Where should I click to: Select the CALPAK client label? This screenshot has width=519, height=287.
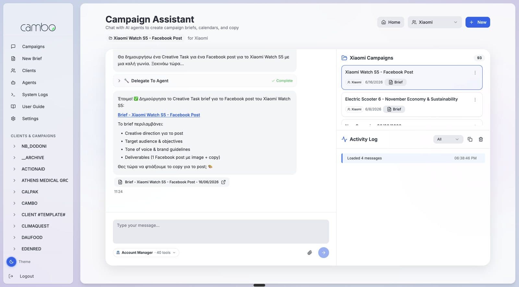click(30, 192)
